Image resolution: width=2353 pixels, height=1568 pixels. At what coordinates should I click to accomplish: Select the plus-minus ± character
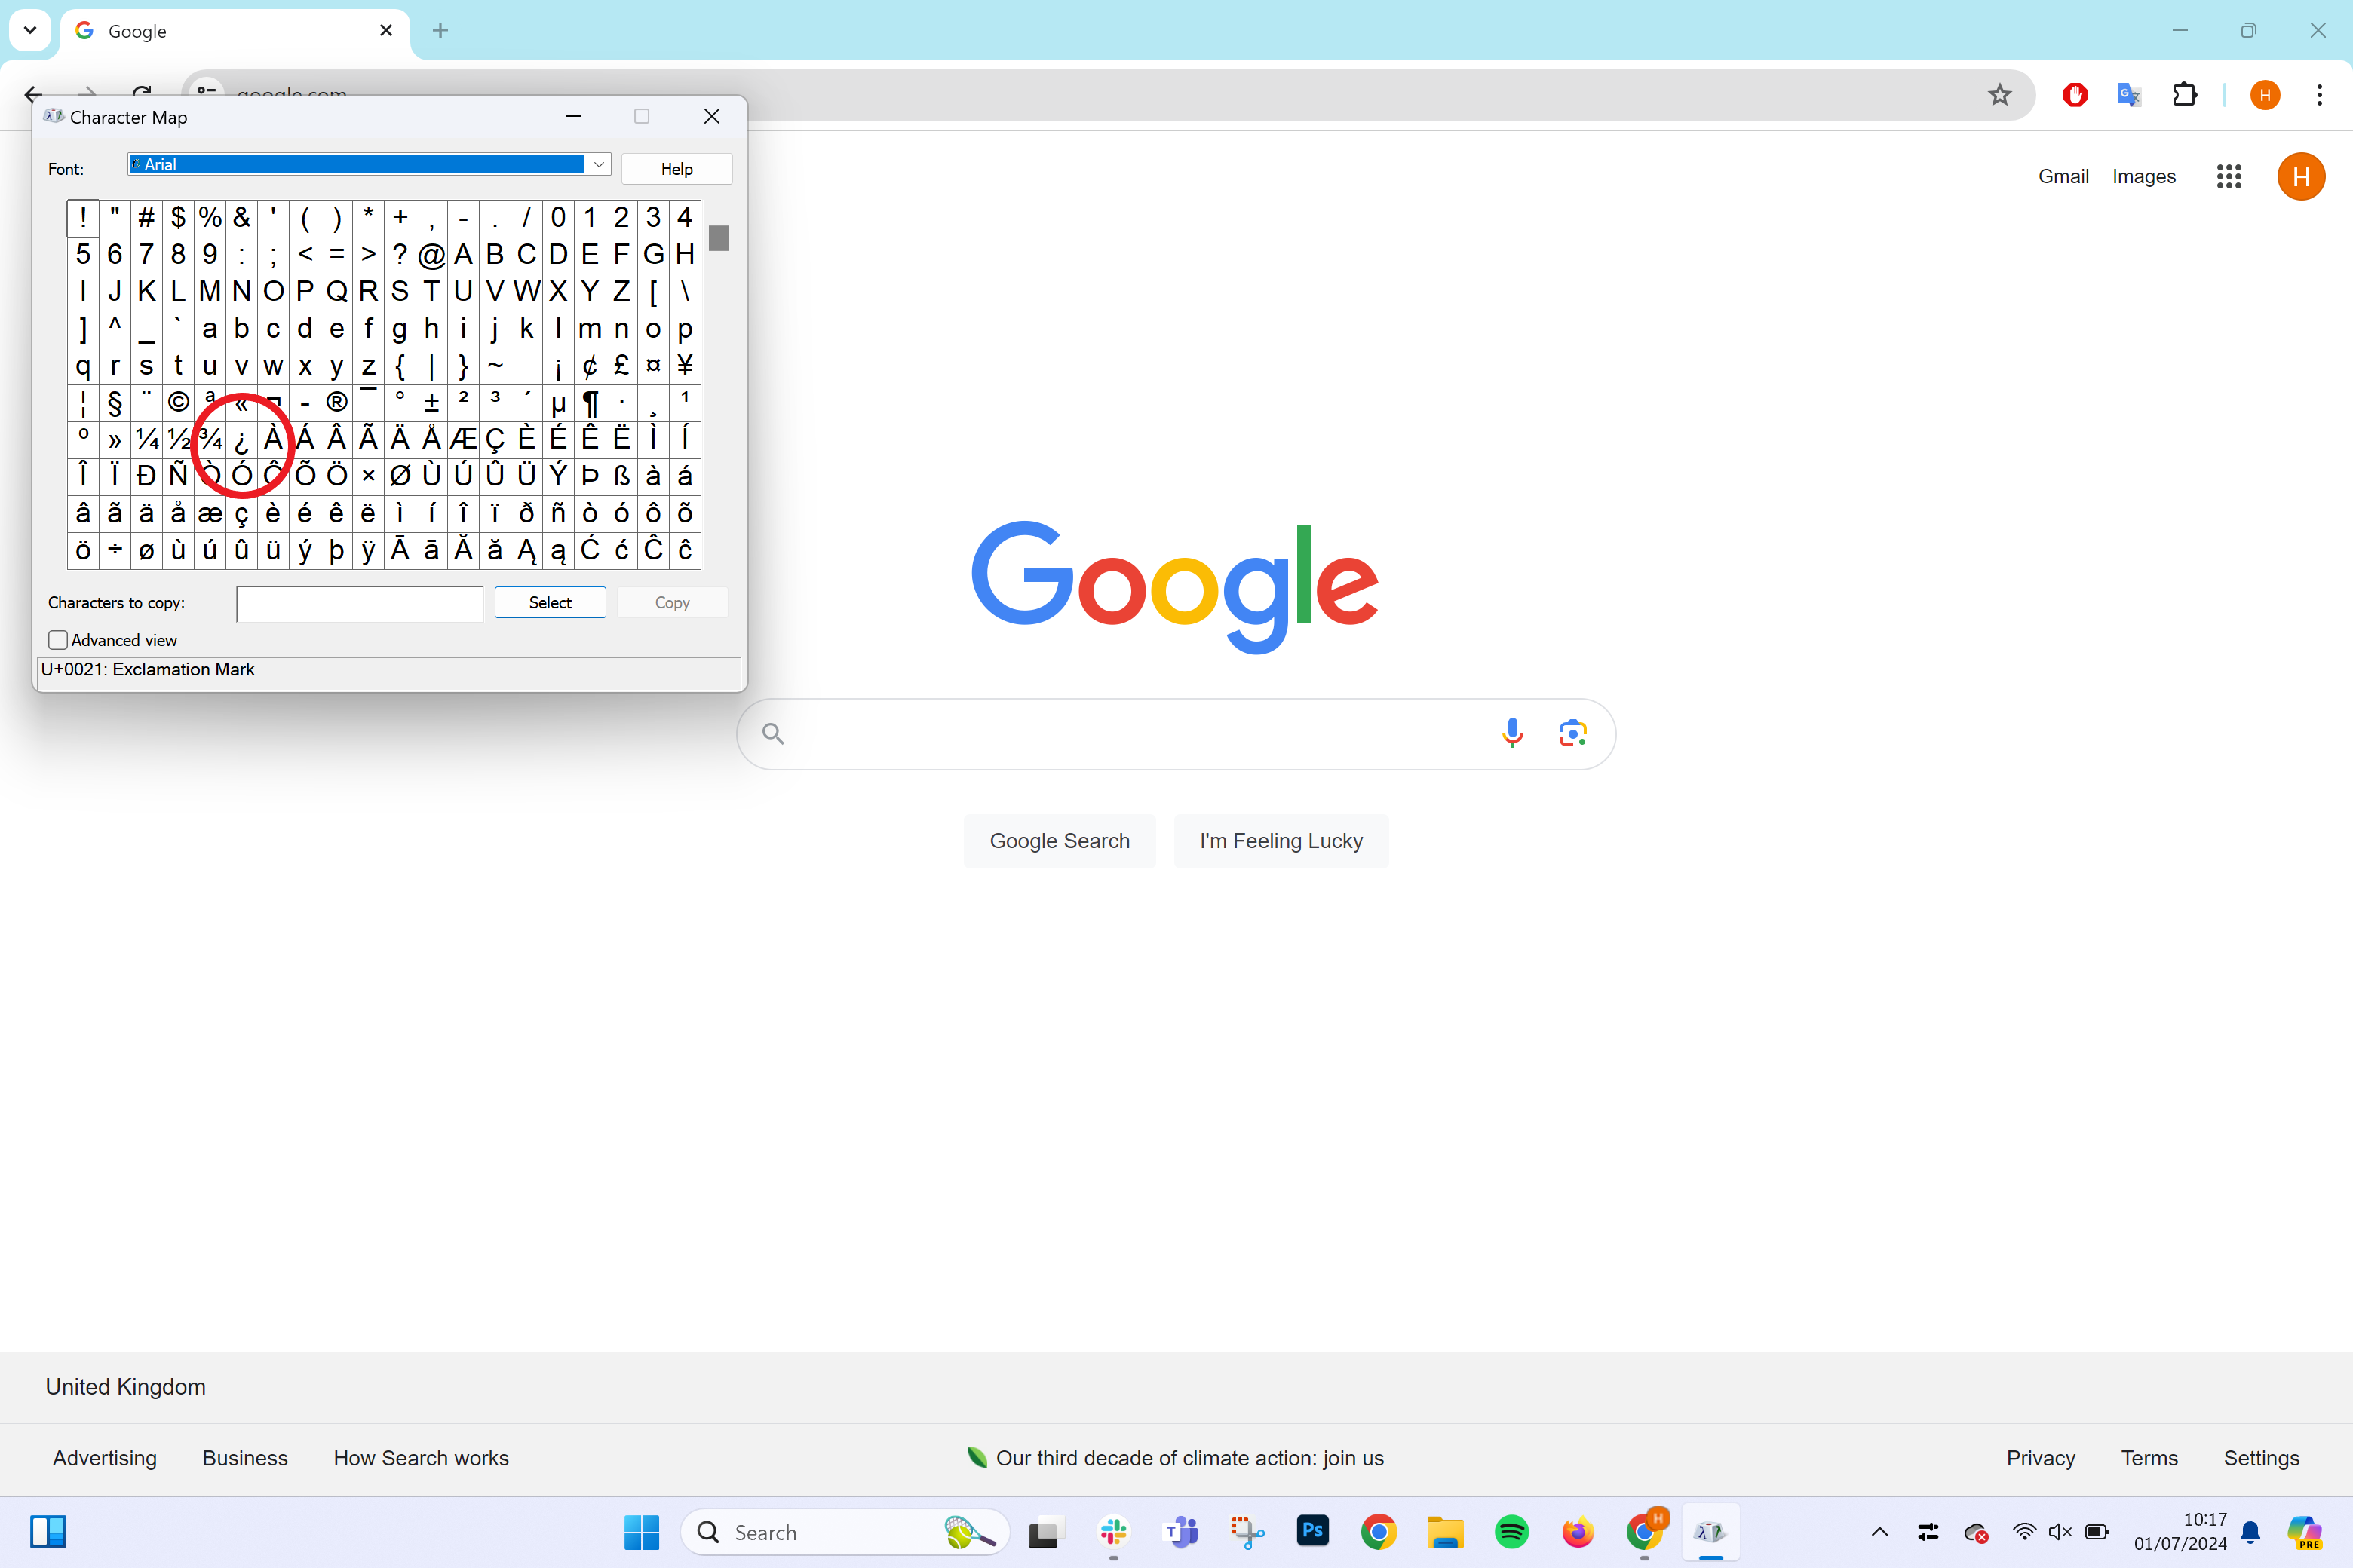coord(431,402)
